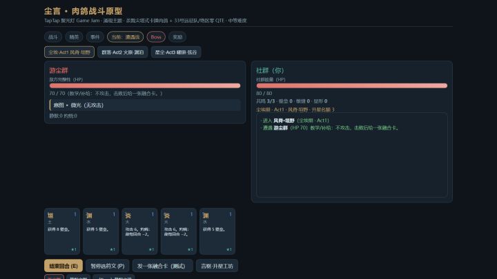The height and width of the screenshot is (279, 497).
Task: Click the 80 / 80 HP value
Action: [264, 93]
